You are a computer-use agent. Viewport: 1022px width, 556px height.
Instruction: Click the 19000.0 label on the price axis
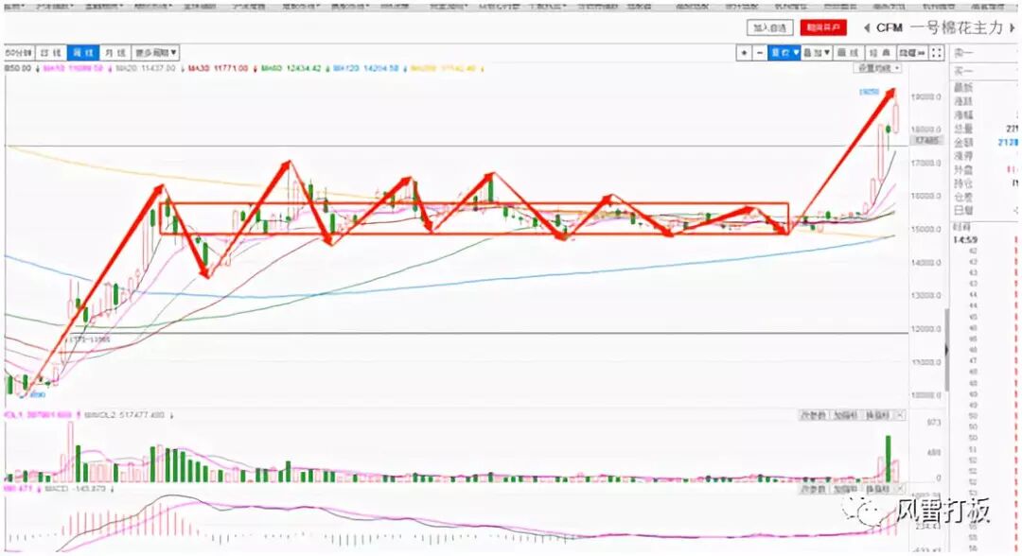point(926,97)
